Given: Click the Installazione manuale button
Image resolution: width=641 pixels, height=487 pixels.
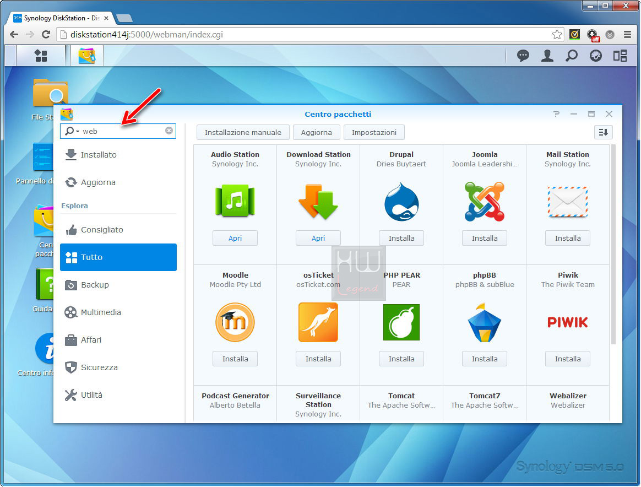Looking at the screenshot, I should click(x=243, y=132).
